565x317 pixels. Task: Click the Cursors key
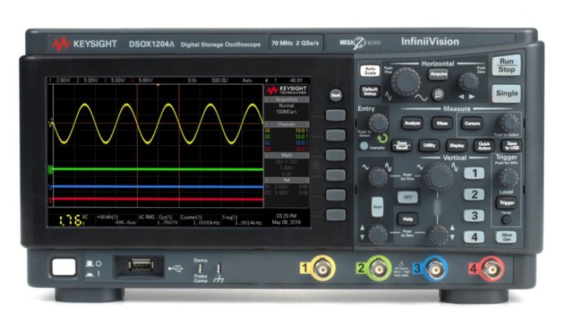[x=472, y=123]
